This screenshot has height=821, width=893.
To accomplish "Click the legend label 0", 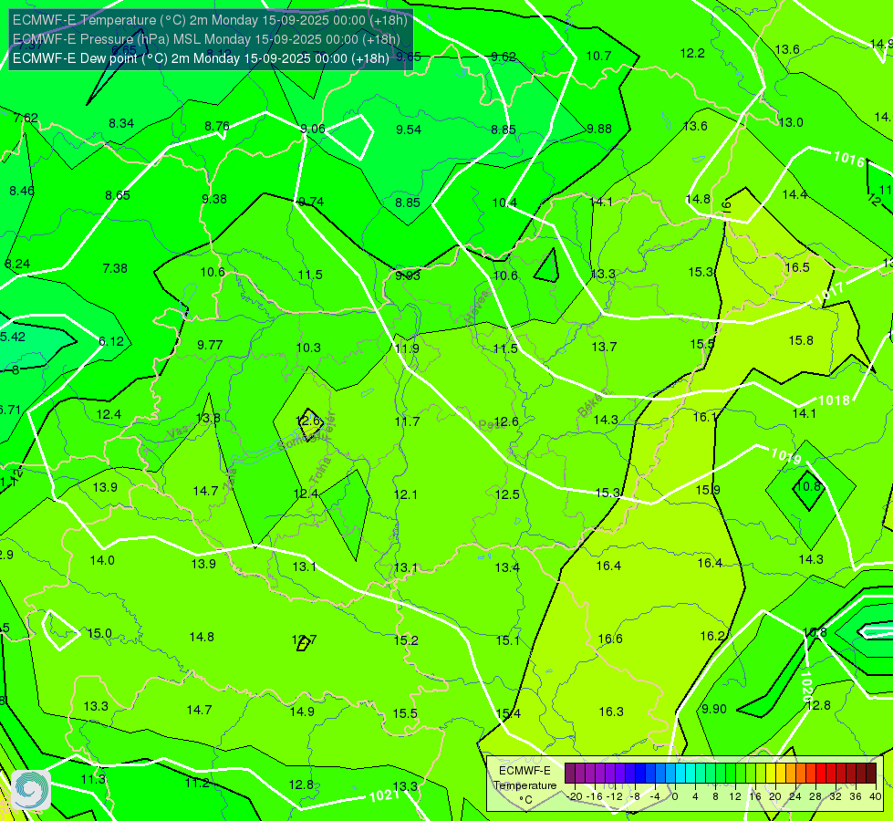I will [x=675, y=796].
